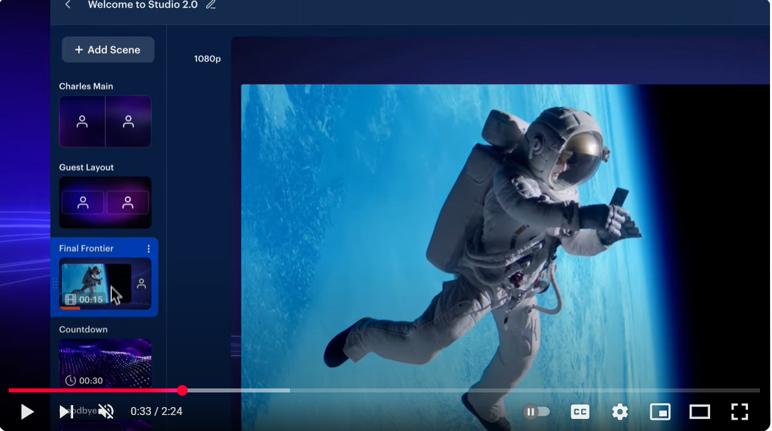
Task: Unmute the video volume
Action: tap(106, 411)
